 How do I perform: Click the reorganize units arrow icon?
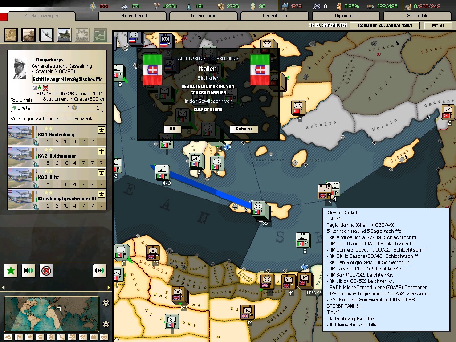[100, 270]
